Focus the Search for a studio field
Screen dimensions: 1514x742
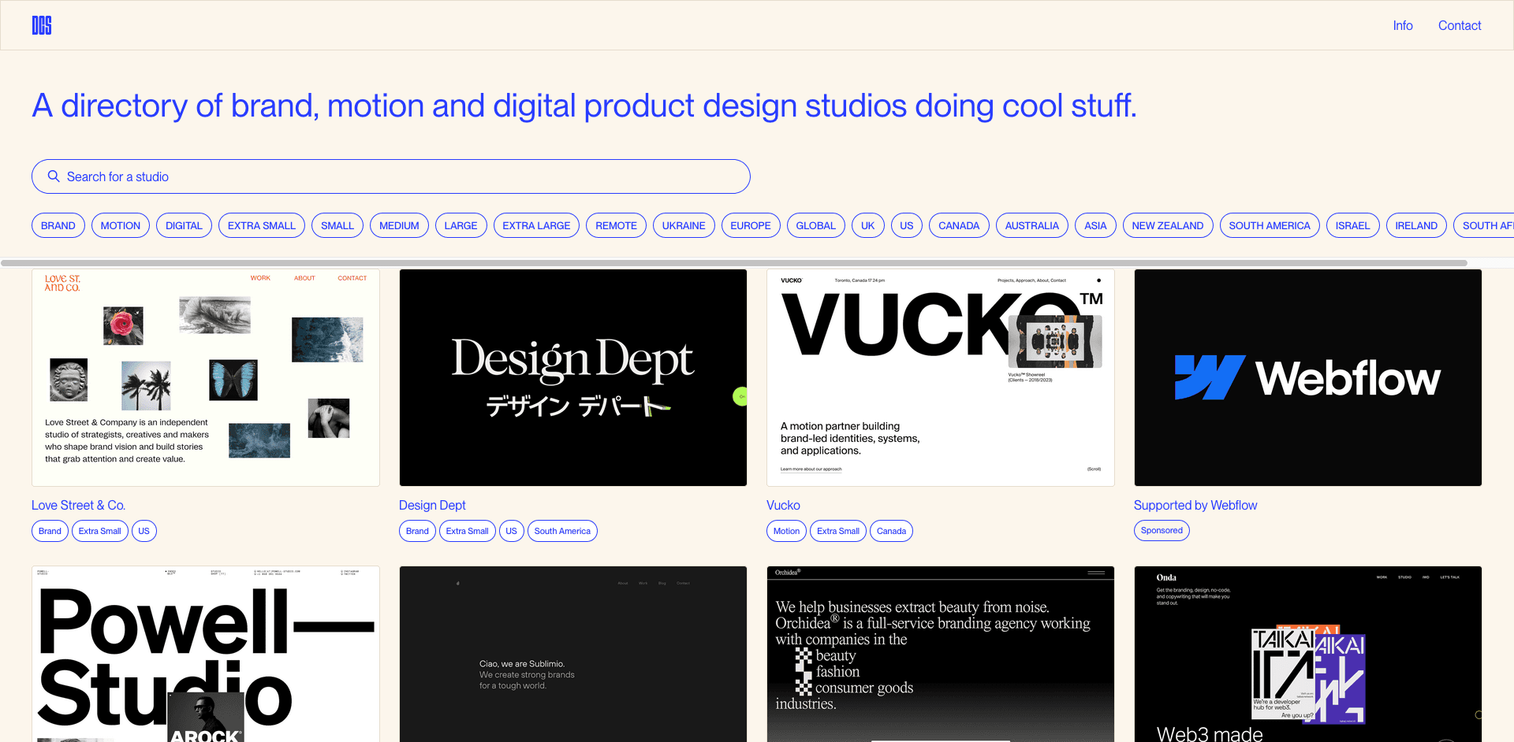(391, 176)
